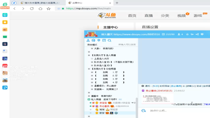Open 主播中心 sidebar heading
The width and height of the screenshot is (210, 118).
click(x=111, y=27)
